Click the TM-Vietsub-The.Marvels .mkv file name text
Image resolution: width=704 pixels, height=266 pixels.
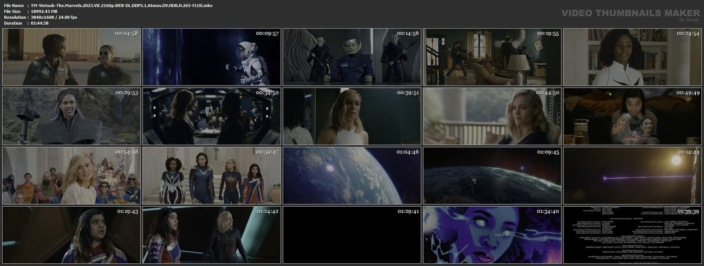coord(122,5)
